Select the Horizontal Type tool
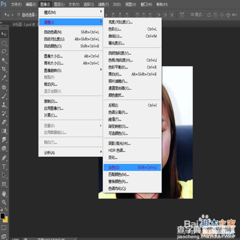The image size is (240, 240). click(4, 167)
